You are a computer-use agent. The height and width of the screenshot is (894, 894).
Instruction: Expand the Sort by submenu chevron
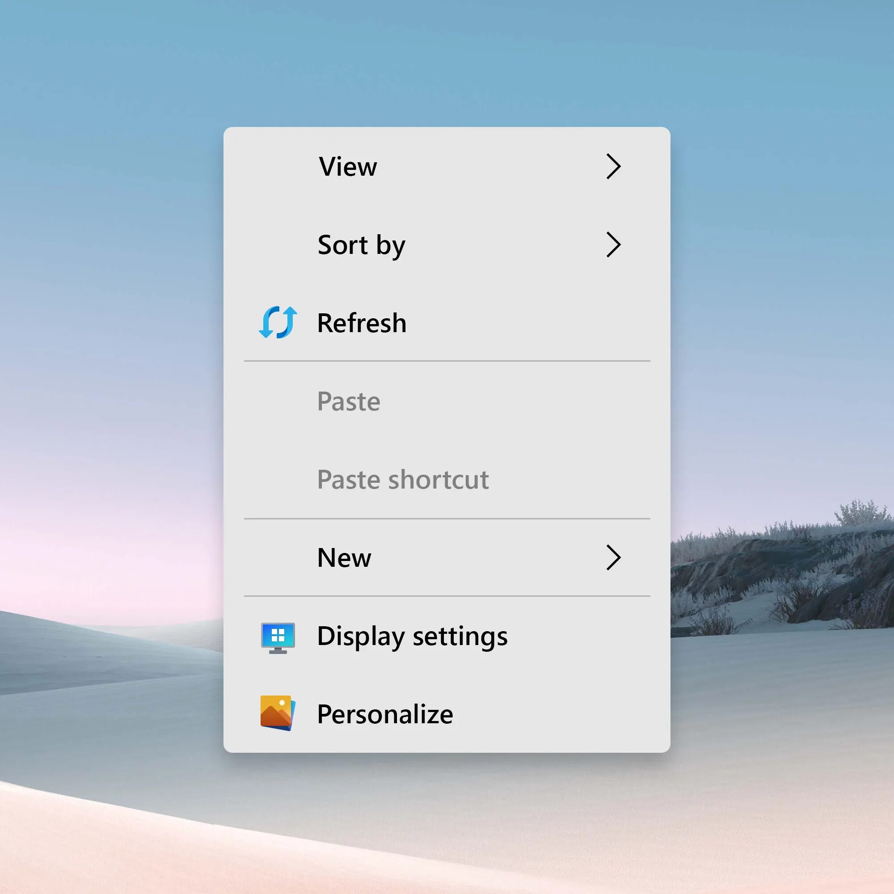[613, 245]
